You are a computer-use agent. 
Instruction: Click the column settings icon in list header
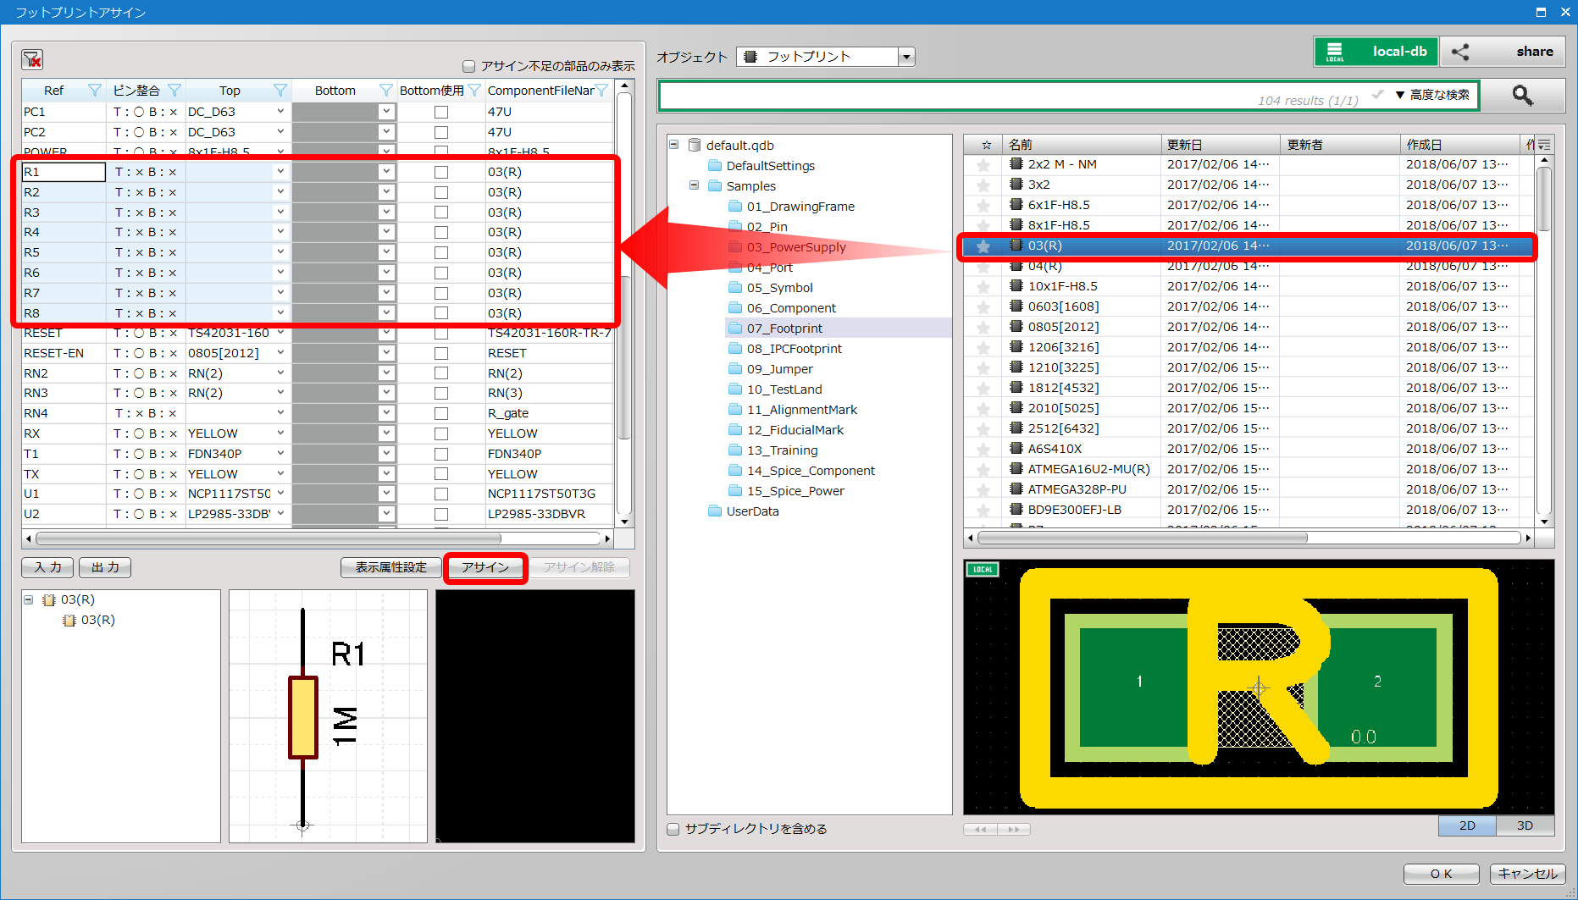[x=1544, y=145]
